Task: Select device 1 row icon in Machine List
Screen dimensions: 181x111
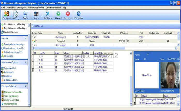Action: coord(34,37)
